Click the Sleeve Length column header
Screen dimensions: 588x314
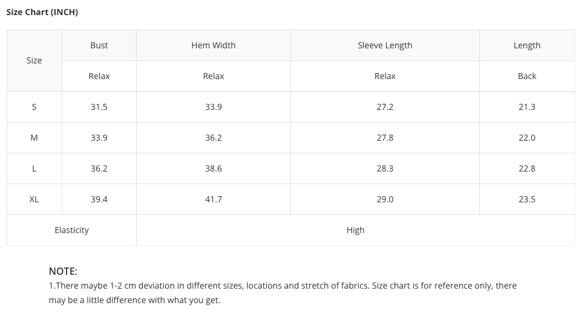pyautogui.click(x=385, y=45)
